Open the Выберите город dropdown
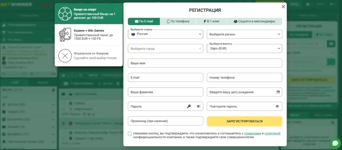 click(165, 49)
